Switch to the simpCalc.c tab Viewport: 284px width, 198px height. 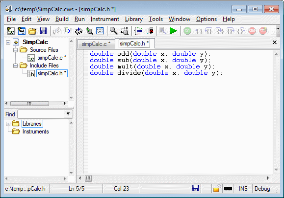pos(96,44)
